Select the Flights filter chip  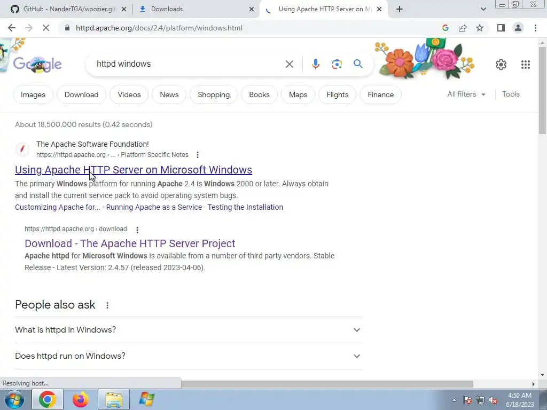(338, 94)
